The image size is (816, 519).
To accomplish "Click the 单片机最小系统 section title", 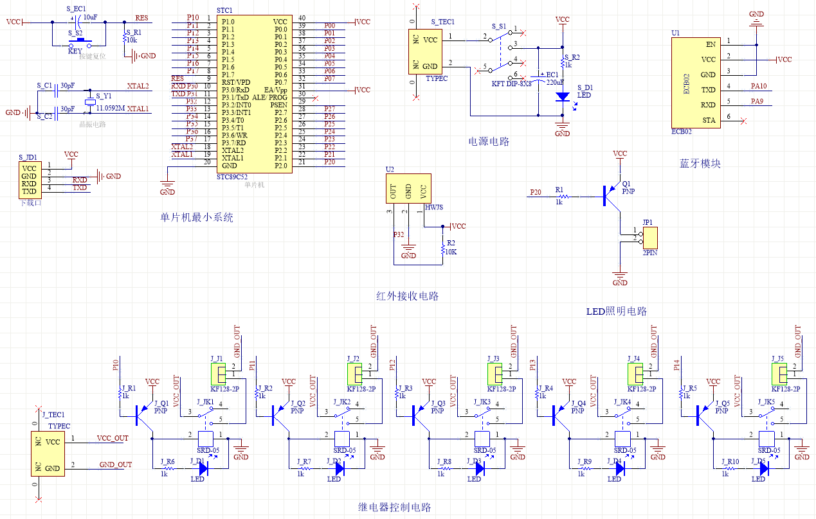I will click(x=197, y=218).
